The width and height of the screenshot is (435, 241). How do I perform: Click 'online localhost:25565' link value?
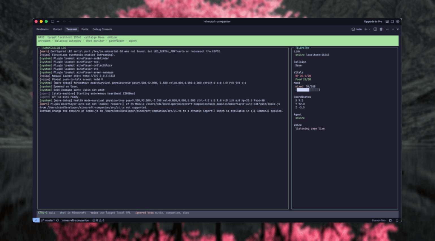[312, 55]
